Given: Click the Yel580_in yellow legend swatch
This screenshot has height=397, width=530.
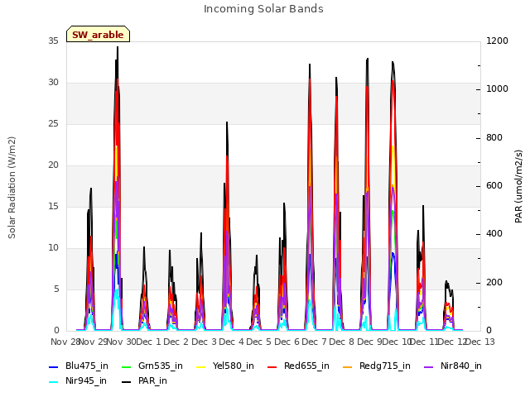Looking at the screenshot, I should point(200,367).
